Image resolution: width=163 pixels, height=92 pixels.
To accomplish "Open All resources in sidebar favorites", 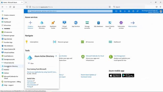I will [7, 32].
